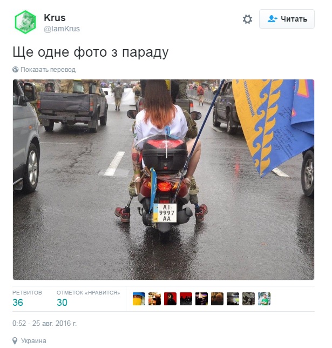This screenshot has width=332, height=348.
Task: Select first liker avatar with flag colors
Action: (139, 299)
